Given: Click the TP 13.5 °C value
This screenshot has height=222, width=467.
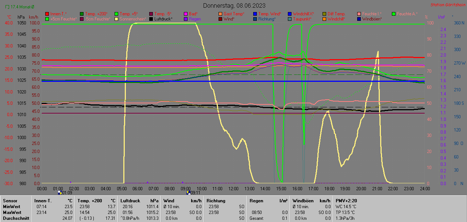Looking at the screenshot, I should [x=346, y=212].
